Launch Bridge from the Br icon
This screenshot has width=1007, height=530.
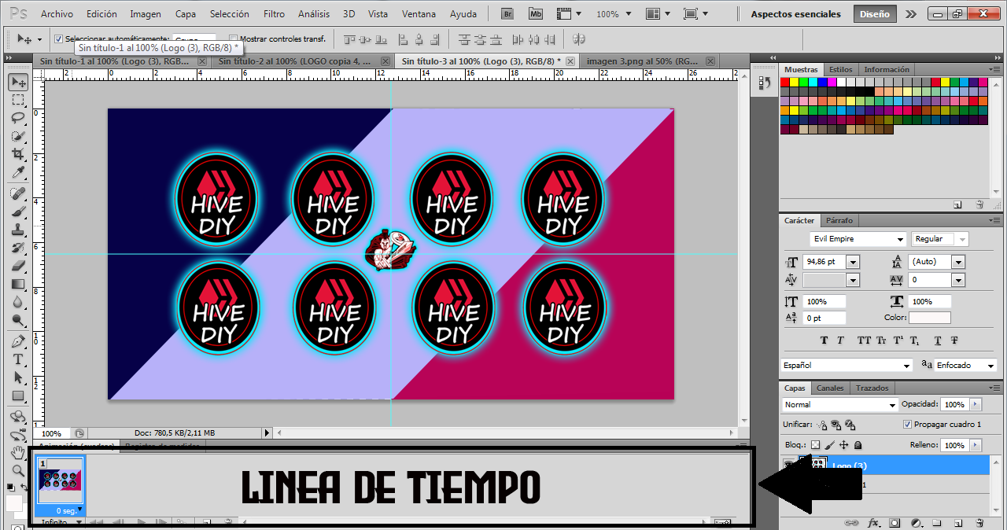click(x=508, y=14)
